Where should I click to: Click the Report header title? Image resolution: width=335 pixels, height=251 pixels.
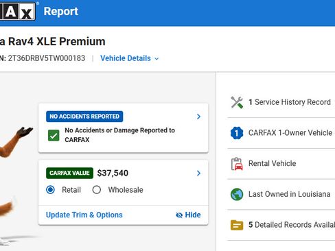[x=61, y=11]
